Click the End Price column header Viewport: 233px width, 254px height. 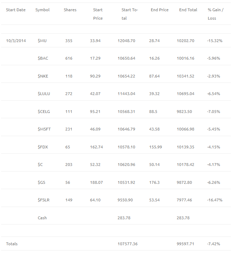pyautogui.click(x=159, y=10)
